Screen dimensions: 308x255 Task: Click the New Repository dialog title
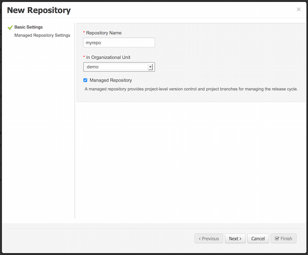pyautogui.click(x=39, y=10)
